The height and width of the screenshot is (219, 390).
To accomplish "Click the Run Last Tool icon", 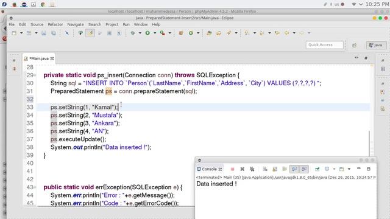I will [x=163, y=33].
